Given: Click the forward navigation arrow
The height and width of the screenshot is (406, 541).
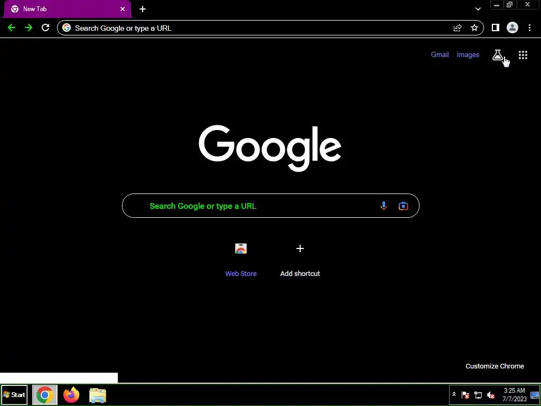Looking at the screenshot, I should [29, 28].
